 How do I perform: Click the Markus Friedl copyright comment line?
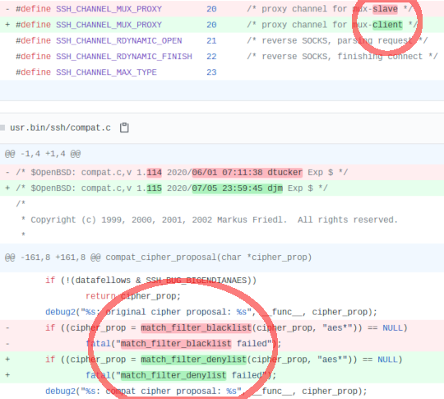coord(210,220)
